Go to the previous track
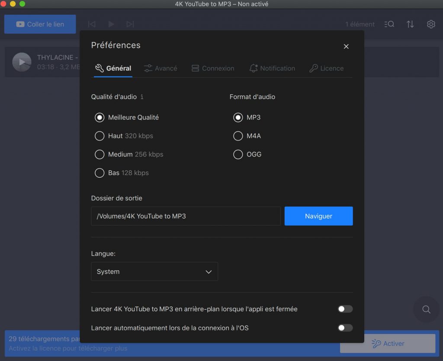 [92, 24]
